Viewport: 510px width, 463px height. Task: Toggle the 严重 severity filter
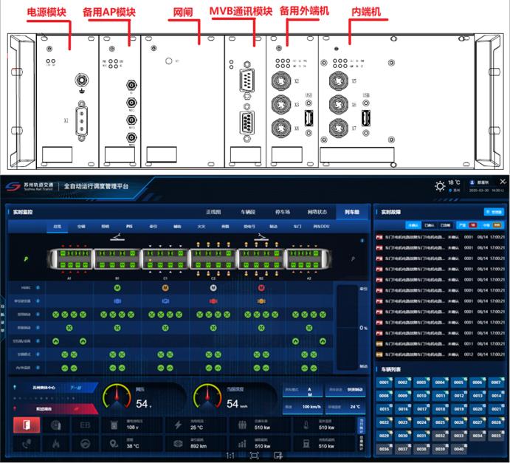click(467, 225)
